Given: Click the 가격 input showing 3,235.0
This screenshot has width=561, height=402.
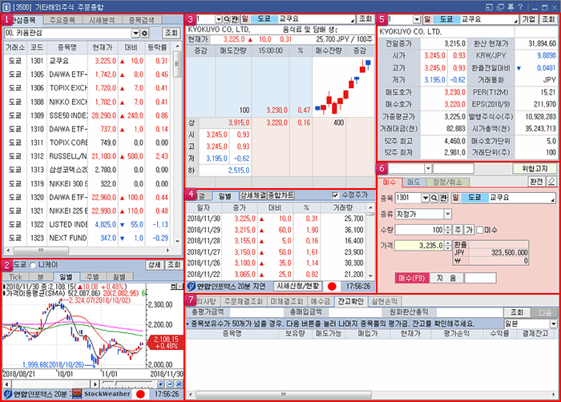Looking at the screenshot, I should [419, 246].
